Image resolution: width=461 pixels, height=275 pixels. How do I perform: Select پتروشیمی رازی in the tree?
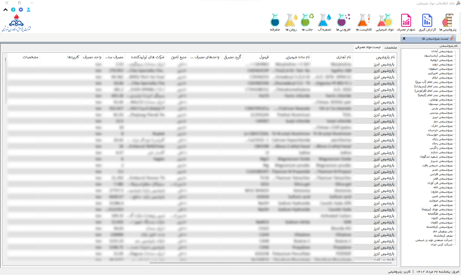(442, 139)
